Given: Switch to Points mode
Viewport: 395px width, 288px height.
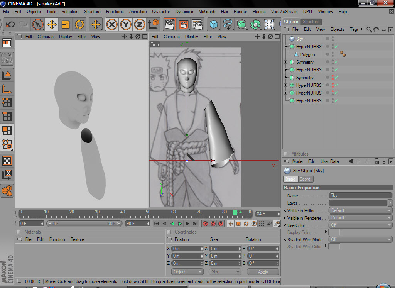Looking at the screenshot, I should 7,103.
